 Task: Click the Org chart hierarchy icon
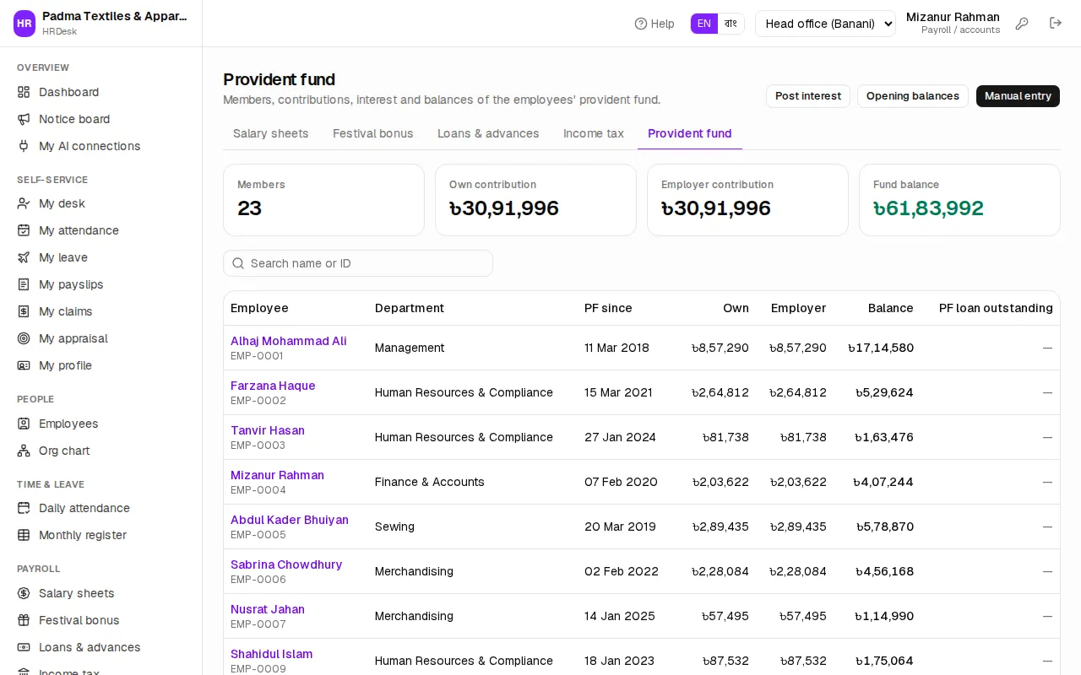click(24, 451)
